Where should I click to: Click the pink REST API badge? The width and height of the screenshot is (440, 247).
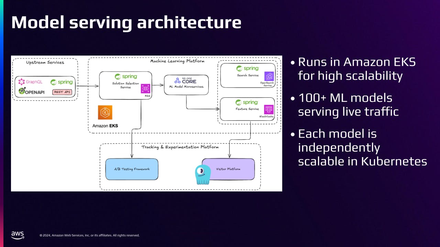coord(62,92)
